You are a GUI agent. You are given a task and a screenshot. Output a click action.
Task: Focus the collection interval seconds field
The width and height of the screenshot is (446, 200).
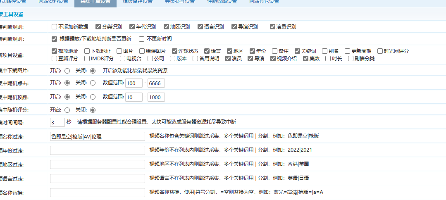pos(57,122)
